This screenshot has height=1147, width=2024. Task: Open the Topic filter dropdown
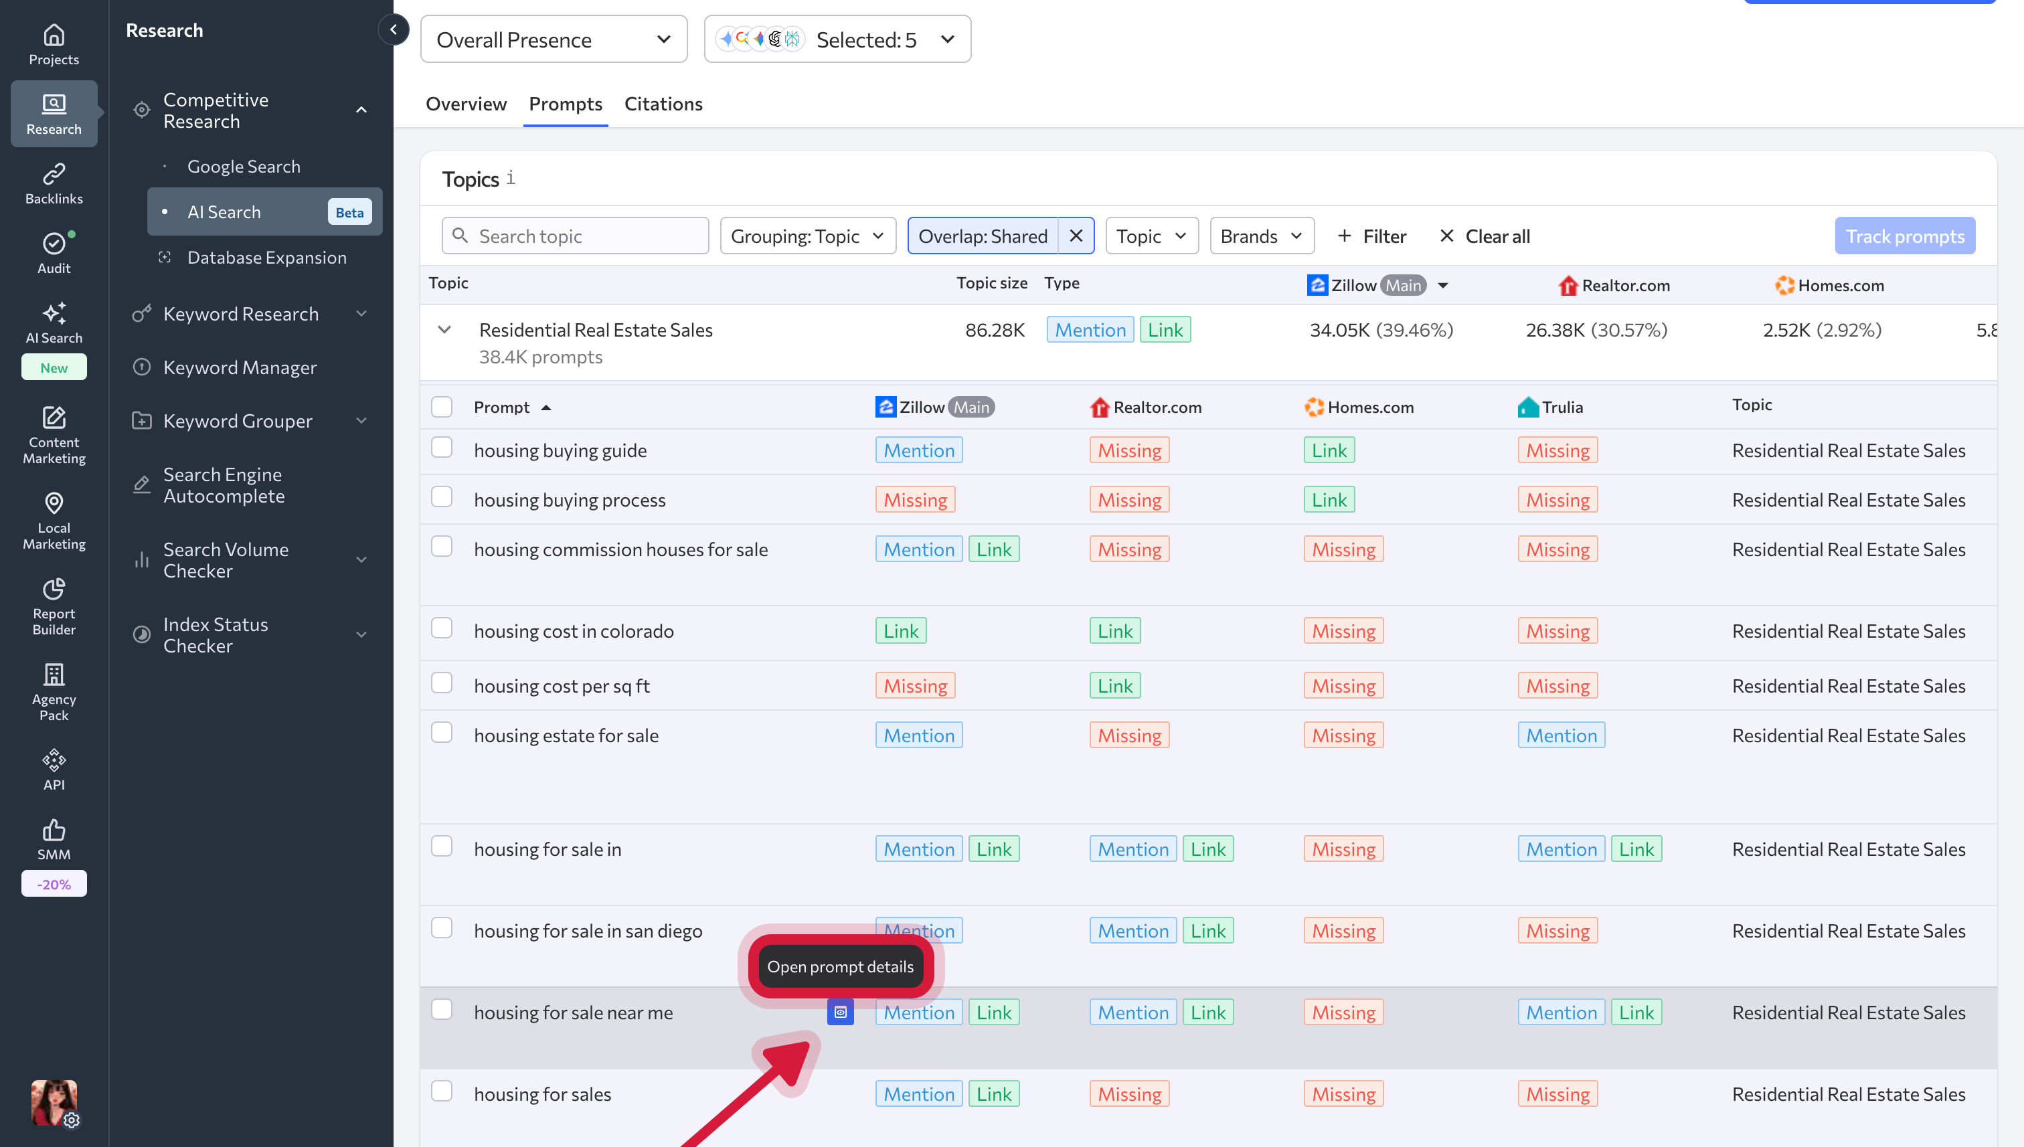(x=1152, y=236)
